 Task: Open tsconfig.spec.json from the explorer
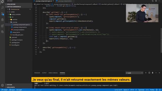coord(18,35)
